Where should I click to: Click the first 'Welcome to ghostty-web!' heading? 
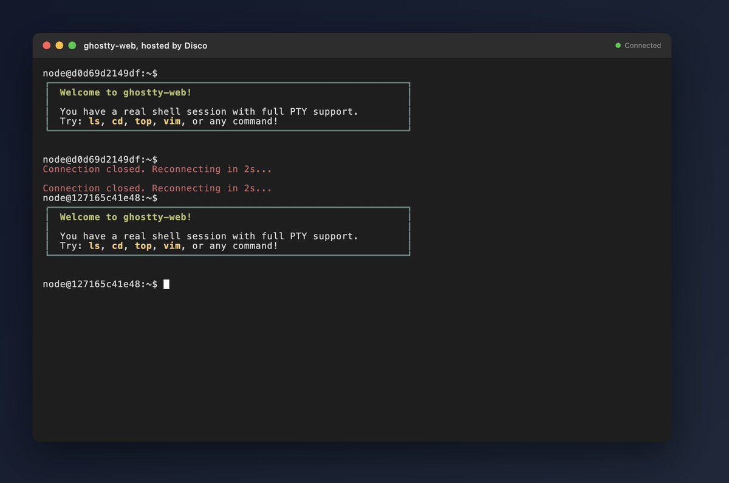(126, 93)
